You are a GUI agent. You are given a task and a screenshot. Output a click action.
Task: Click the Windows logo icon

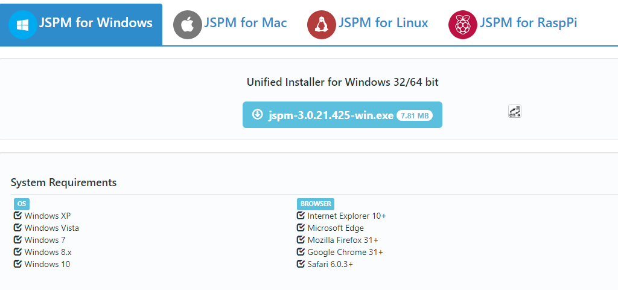[23, 25]
